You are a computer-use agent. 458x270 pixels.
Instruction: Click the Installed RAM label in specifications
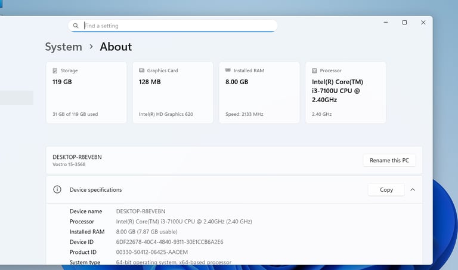click(x=87, y=232)
